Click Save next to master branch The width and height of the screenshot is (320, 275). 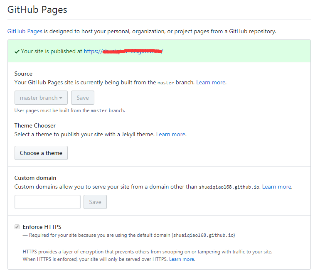click(83, 98)
